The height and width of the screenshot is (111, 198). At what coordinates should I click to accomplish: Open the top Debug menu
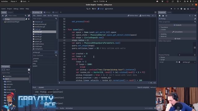[x=16, y=9]
